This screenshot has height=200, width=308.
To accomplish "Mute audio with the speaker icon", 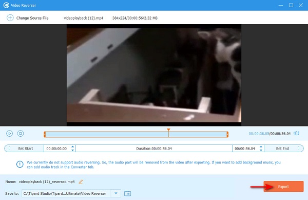I will click(296, 133).
